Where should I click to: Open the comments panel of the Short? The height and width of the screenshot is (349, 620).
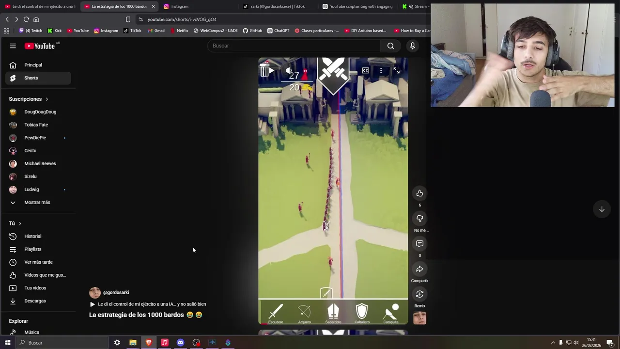(x=419, y=244)
